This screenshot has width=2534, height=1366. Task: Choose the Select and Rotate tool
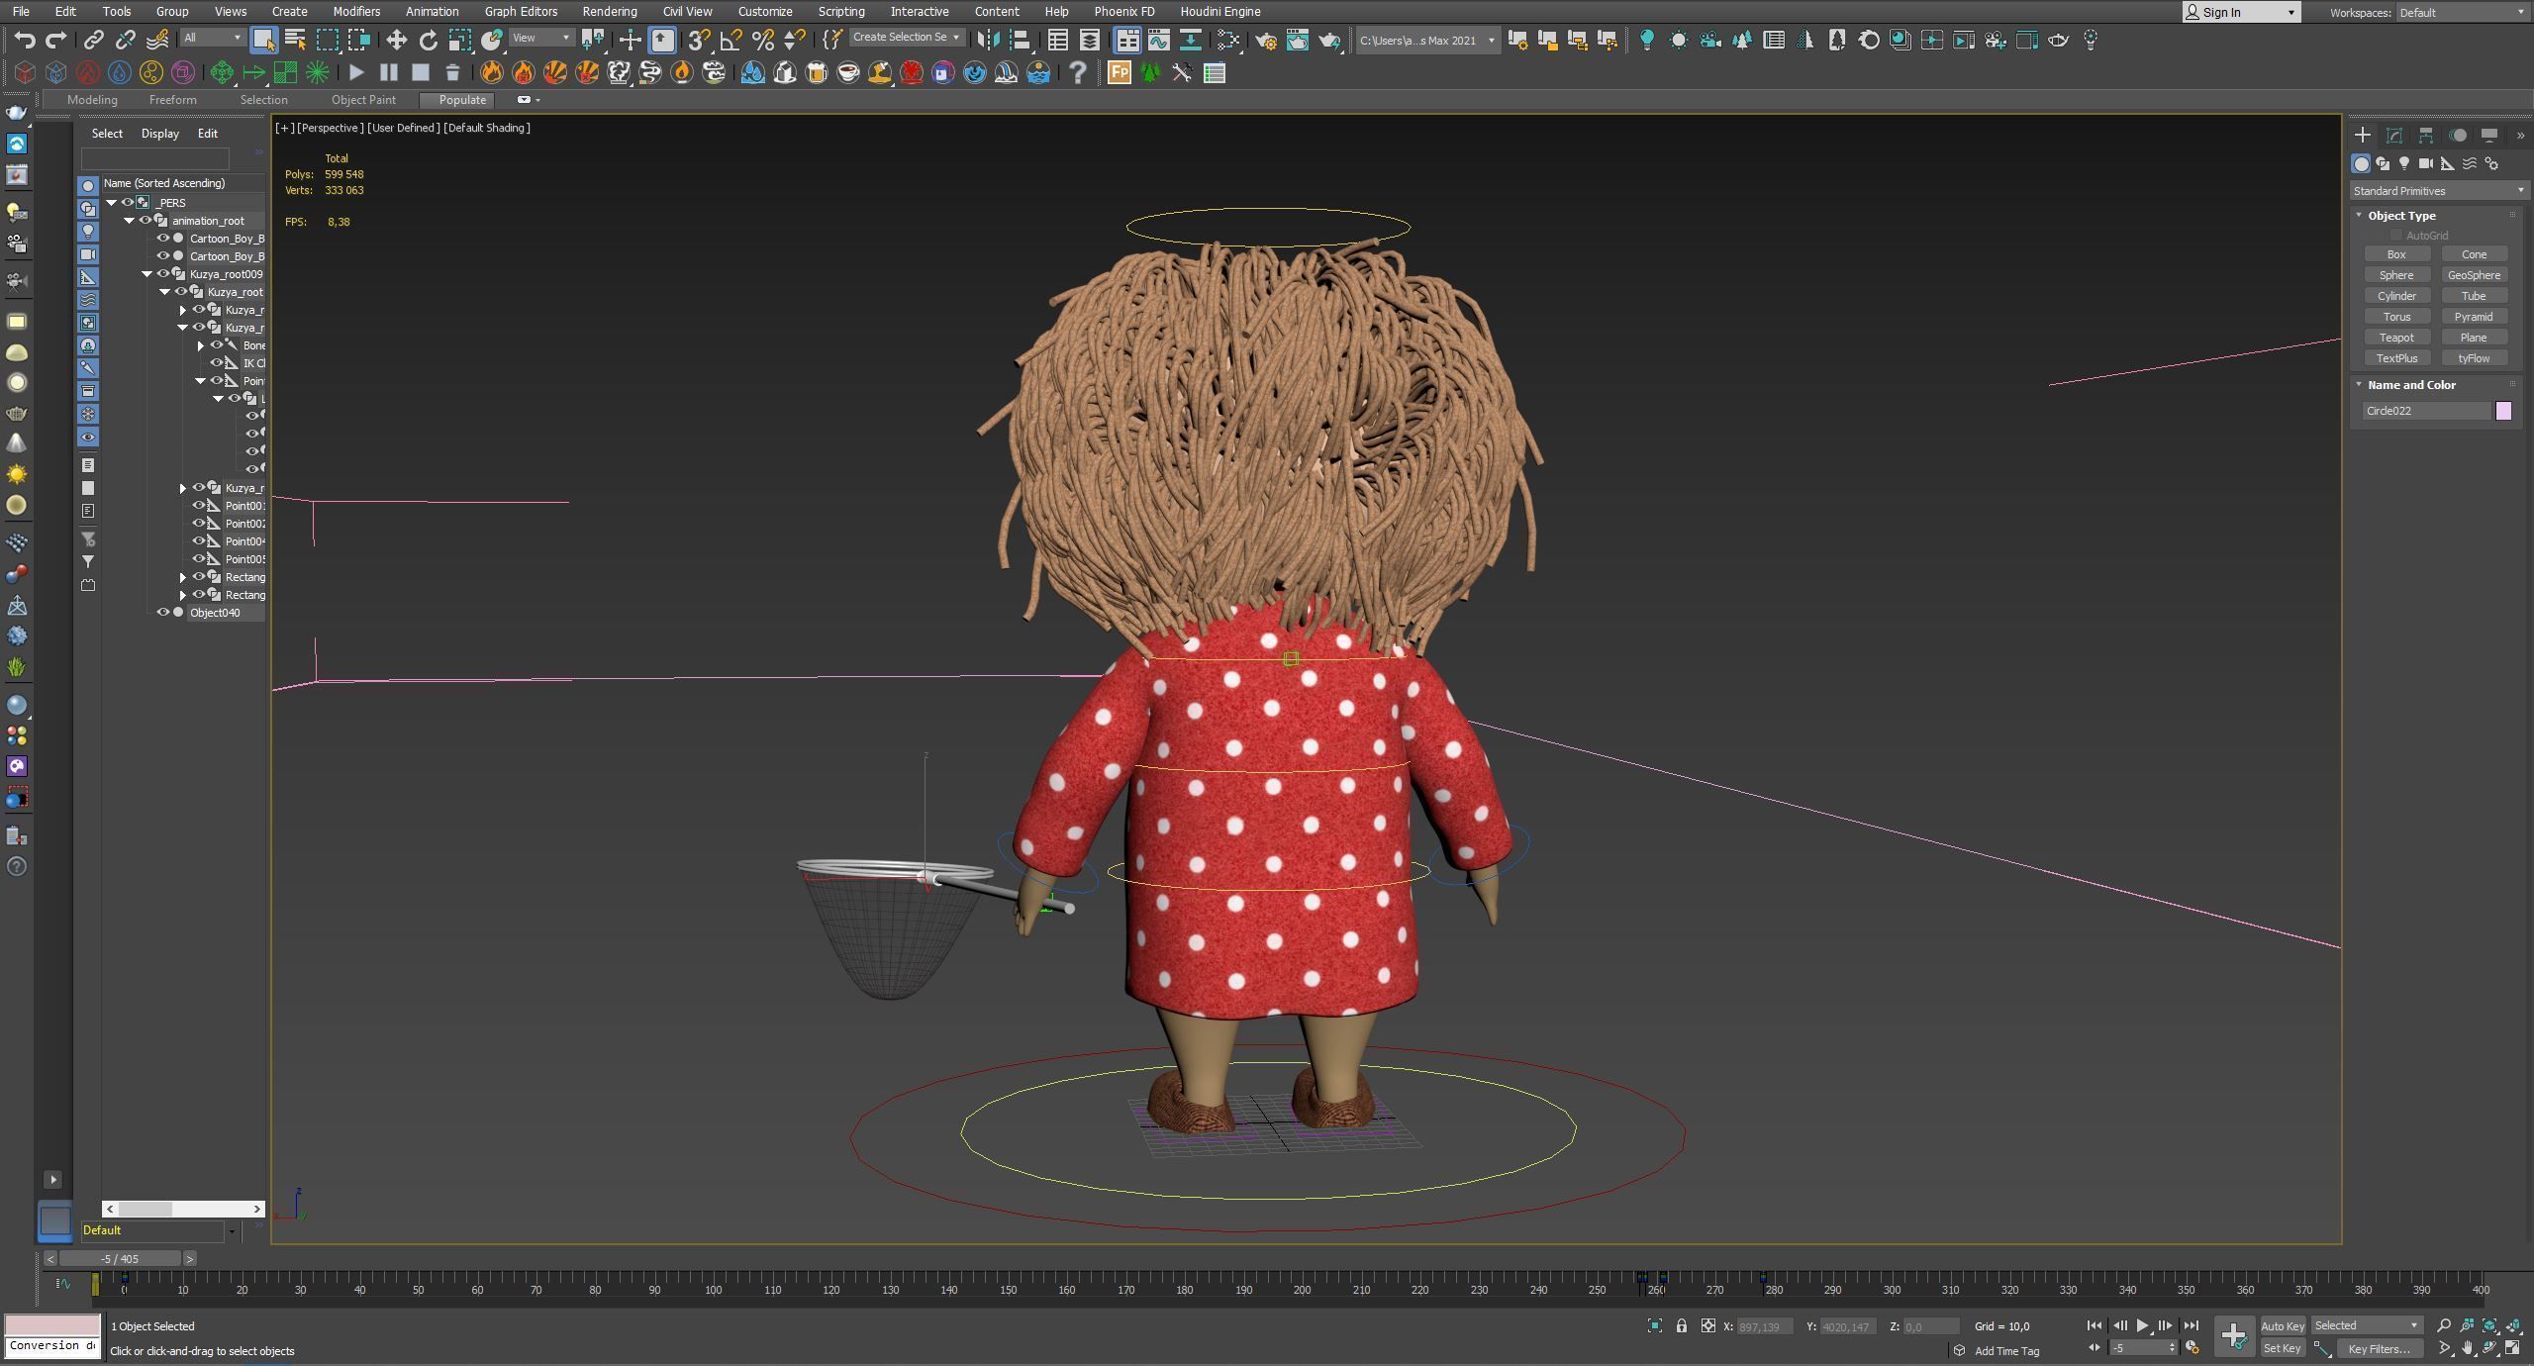point(428,40)
